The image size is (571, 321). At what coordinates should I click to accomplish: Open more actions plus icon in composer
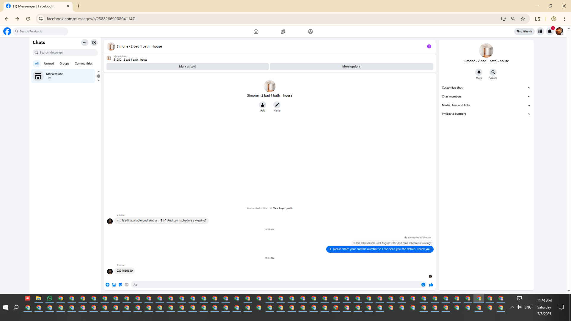(x=107, y=285)
